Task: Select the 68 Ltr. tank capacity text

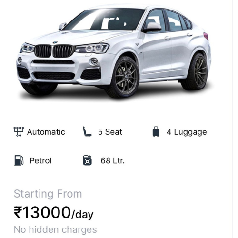Action: [x=113, y=160]
